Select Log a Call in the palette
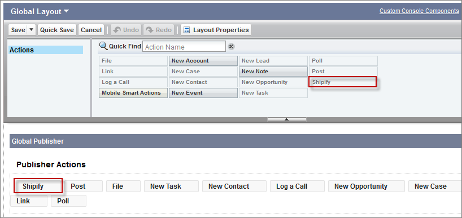The height and width of the screenshot is (218, 462). (133, 82)
